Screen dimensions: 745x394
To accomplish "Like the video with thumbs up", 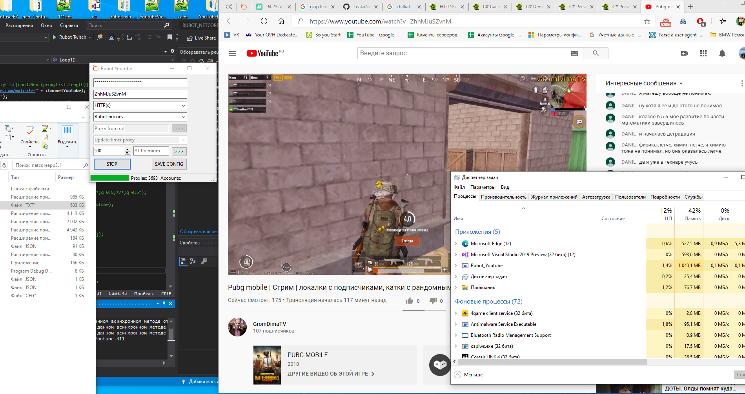I will (410, 301).
